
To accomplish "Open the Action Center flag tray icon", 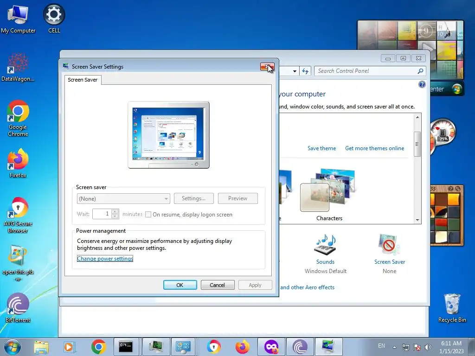I will (x=417, y=347).
